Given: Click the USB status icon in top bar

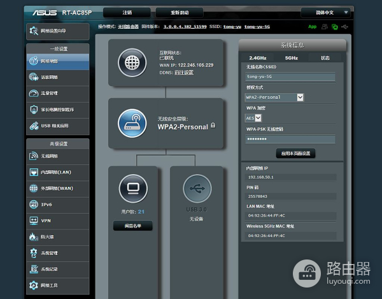Looking at the screenshot, I should tap(345, 27).
